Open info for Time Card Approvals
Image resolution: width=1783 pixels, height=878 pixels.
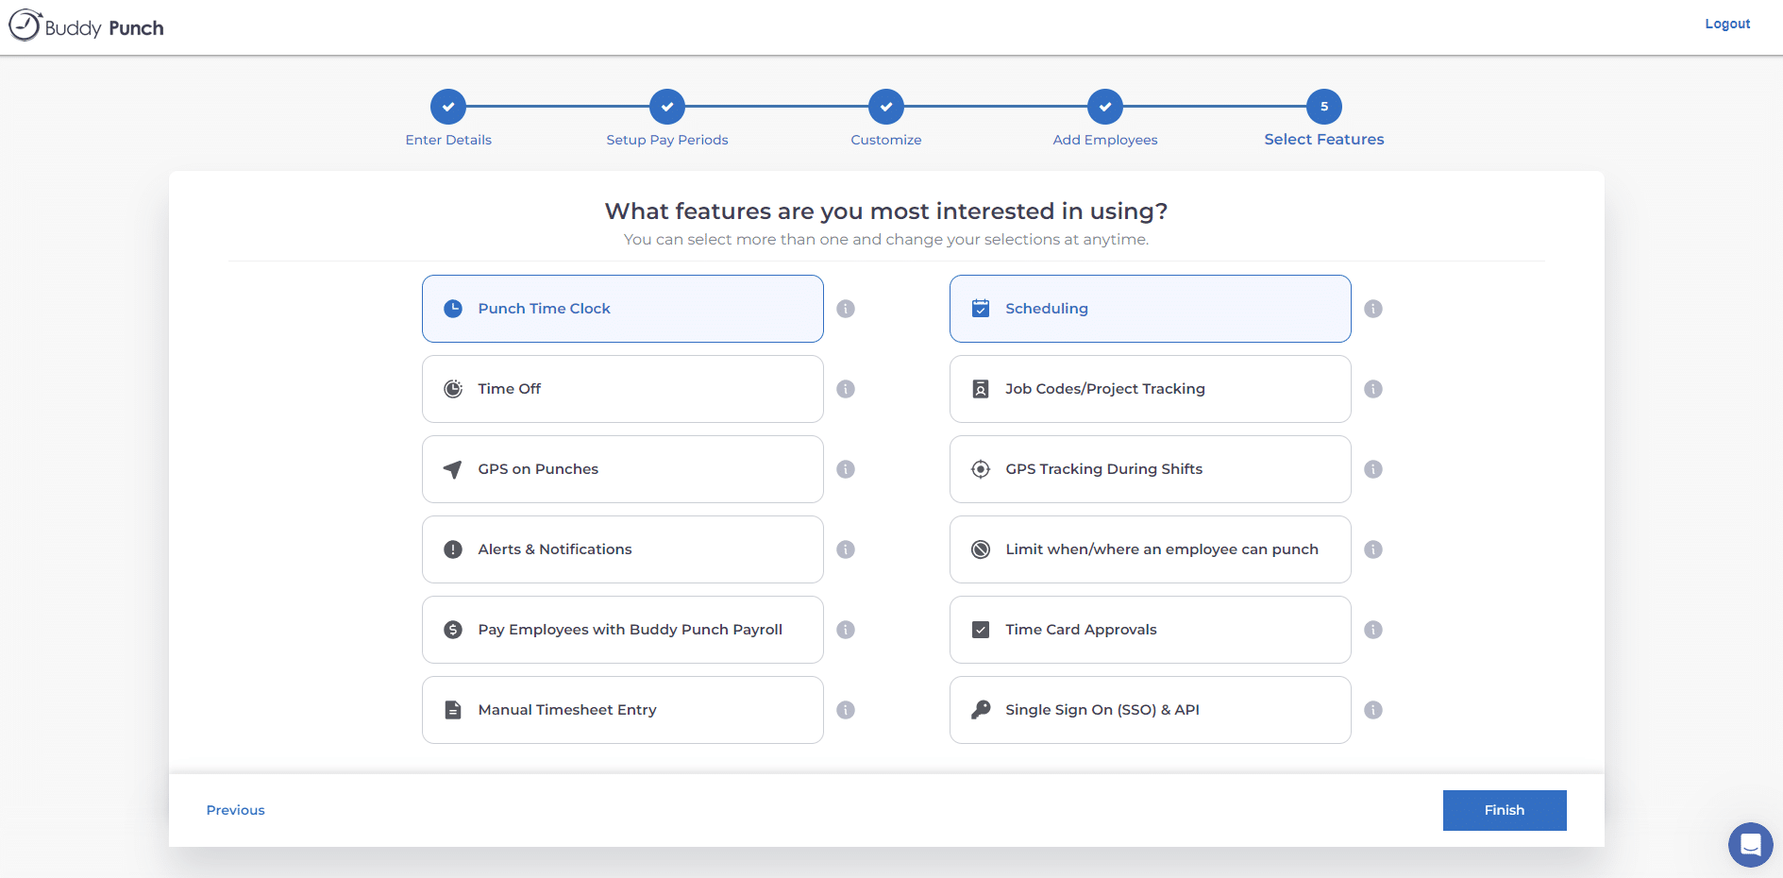(1373, 630)
